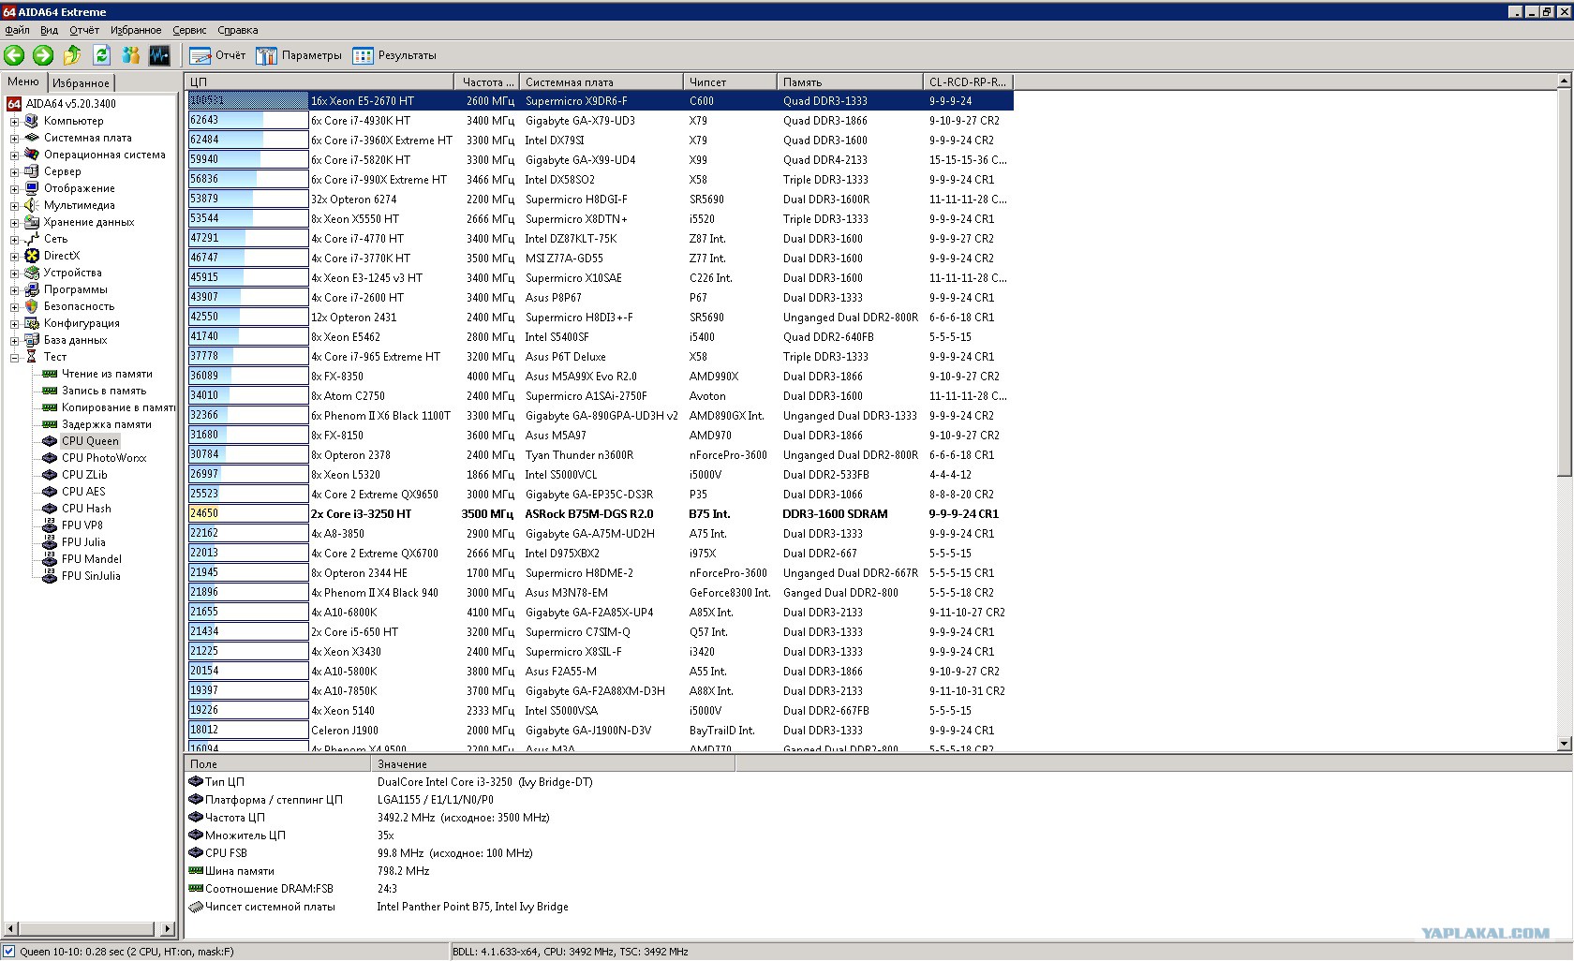Viewport: 1574px width, 961px height.
Task: Click the Результаты toolbar button
Action: click(394, 55)
